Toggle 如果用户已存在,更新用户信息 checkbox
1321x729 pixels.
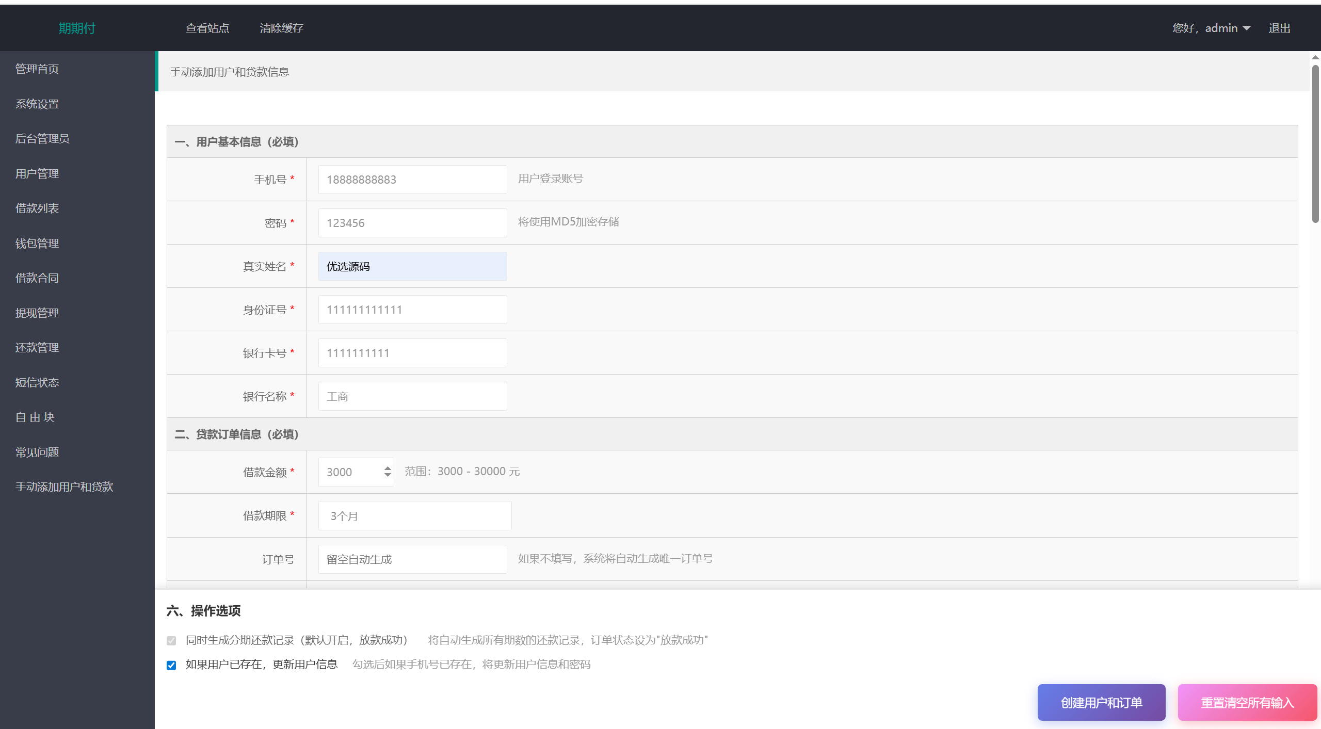[171, 665]
